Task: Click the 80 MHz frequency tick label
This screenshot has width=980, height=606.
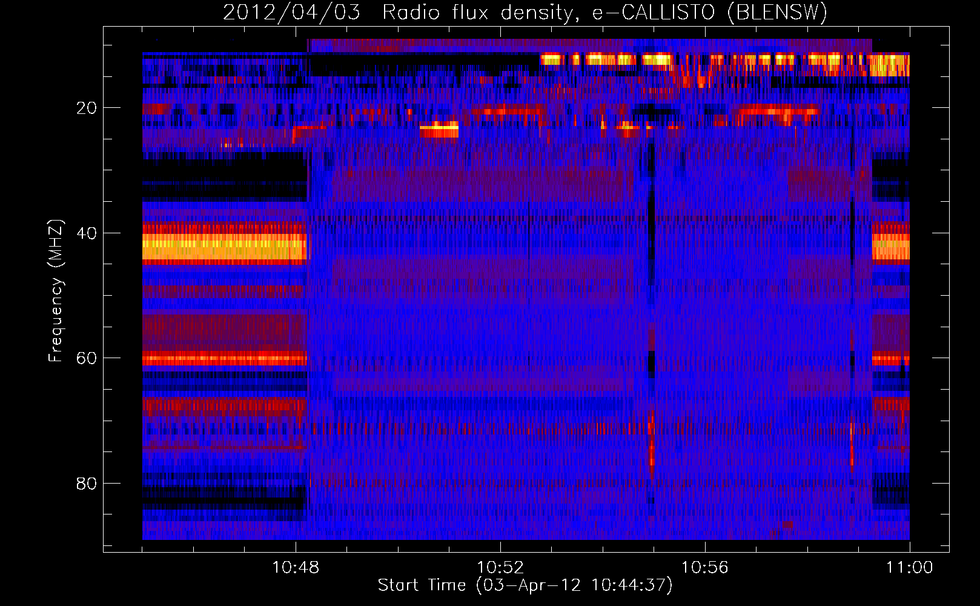Action: point(87,484)
